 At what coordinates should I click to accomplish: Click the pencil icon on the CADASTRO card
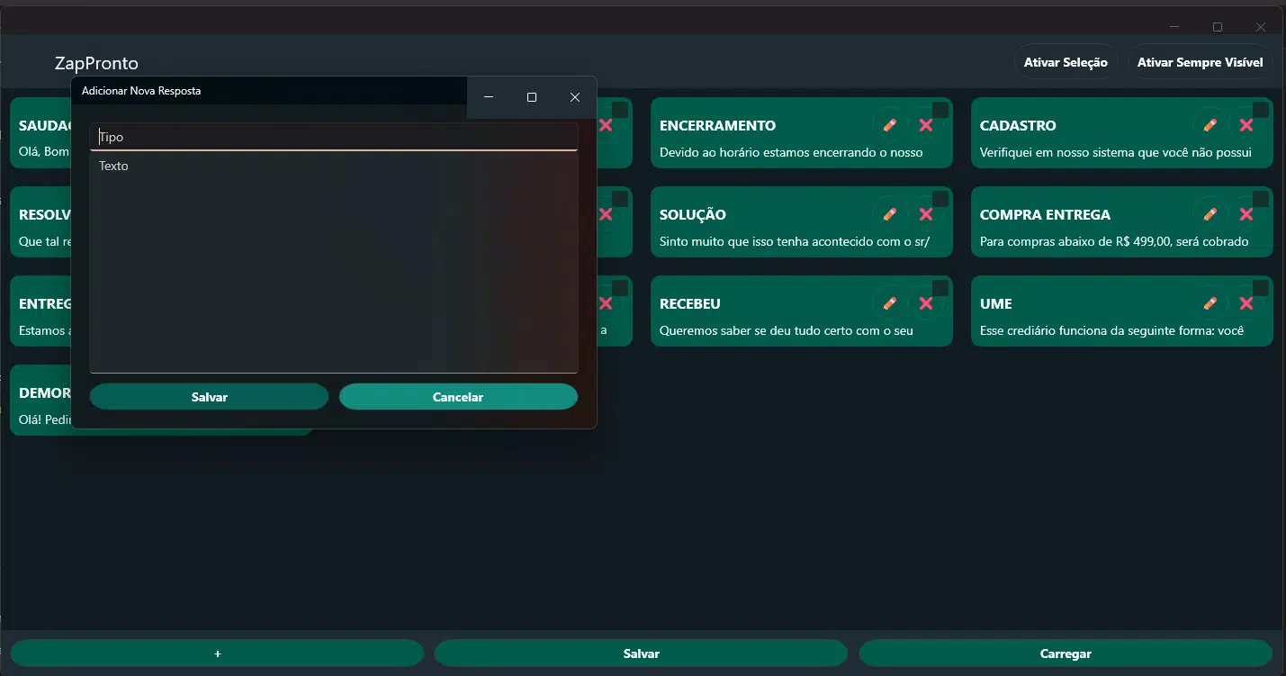pos(1210,125)
